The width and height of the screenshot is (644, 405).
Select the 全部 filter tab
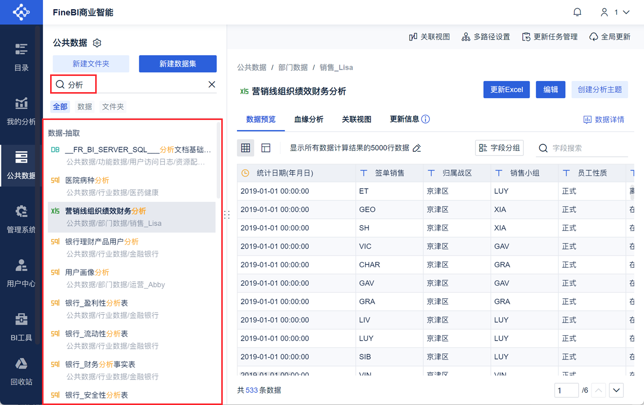pos(60,107)
